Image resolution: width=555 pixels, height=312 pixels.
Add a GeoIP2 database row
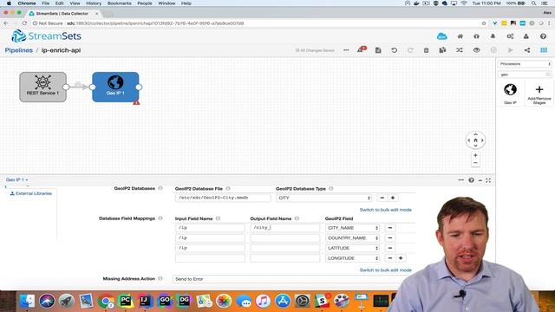point(393,198)
